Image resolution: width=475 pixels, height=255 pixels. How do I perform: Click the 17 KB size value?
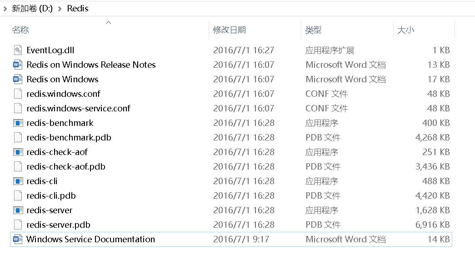(x=438, y=79)
